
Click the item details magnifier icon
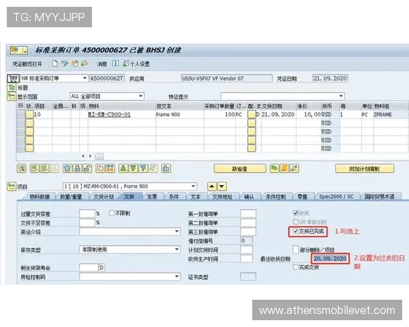pyautogui.click(x=22, y=168)
